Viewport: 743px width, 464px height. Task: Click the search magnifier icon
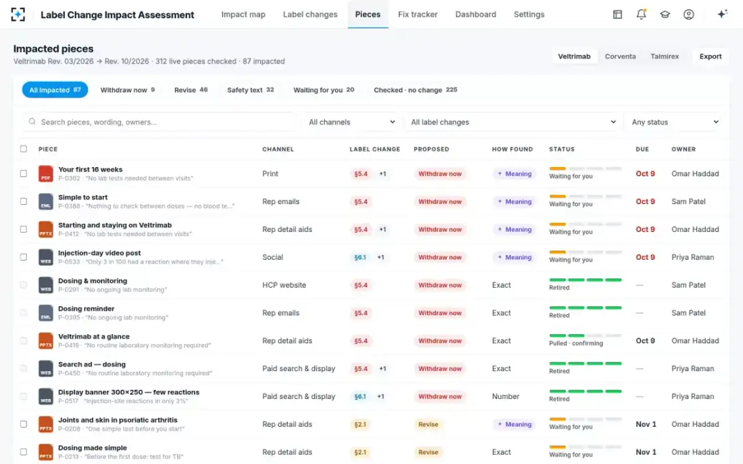(x=32, y=122)
